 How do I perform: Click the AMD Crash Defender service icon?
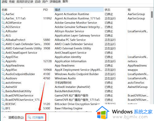tap(3, 44)
